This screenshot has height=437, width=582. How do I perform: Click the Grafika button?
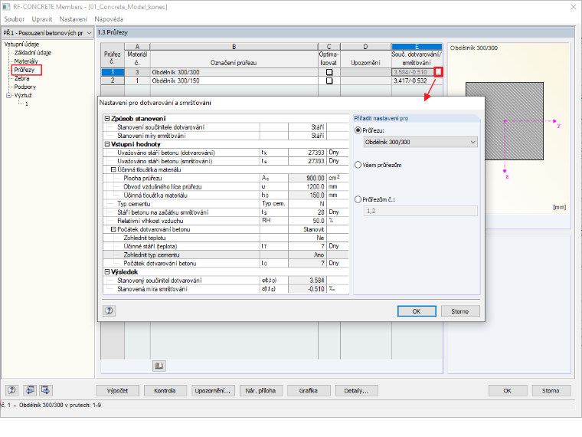[x=308, y=390]
